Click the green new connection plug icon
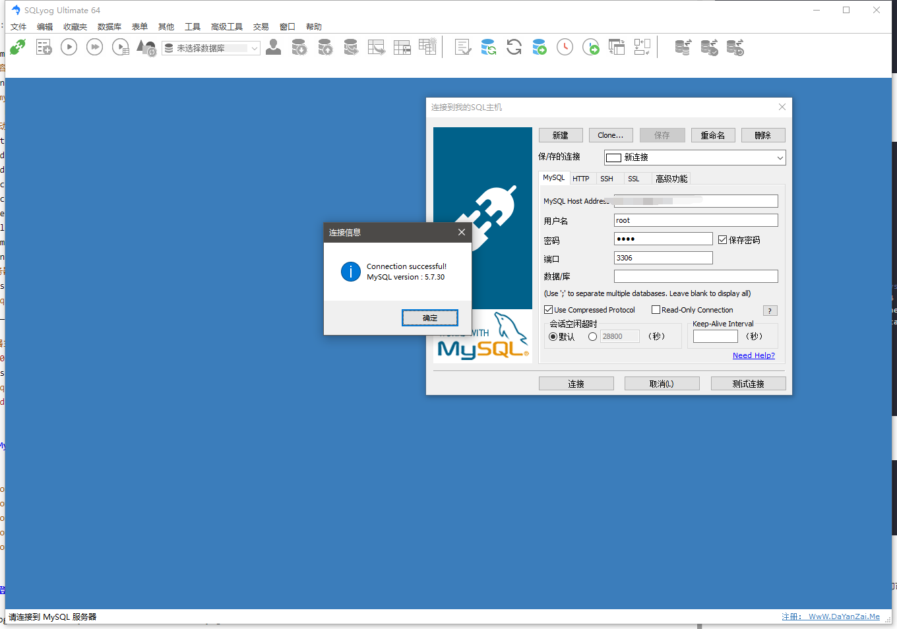 pyautogui.click(x=18, y=47)
